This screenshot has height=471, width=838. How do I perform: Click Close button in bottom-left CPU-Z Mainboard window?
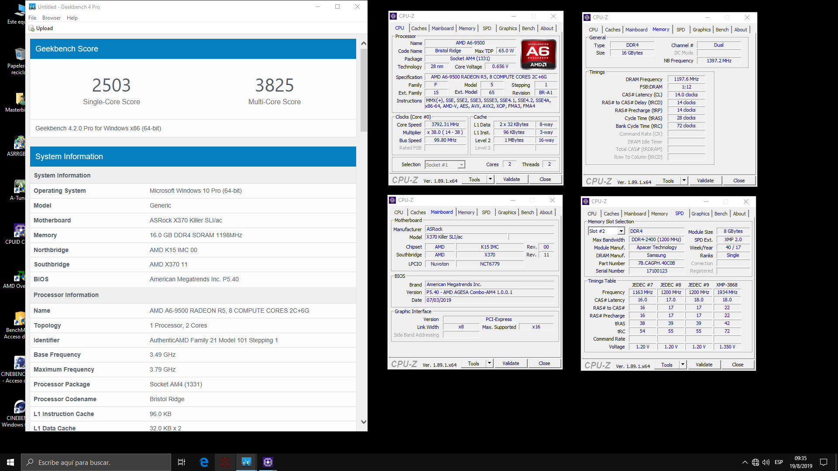544,363
